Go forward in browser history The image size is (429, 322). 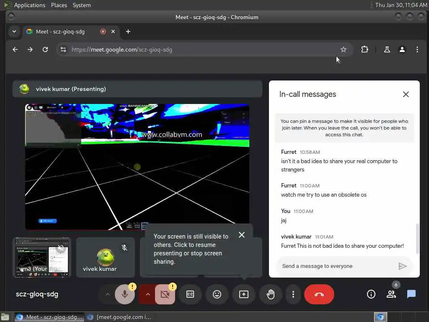tap(30, 49)
